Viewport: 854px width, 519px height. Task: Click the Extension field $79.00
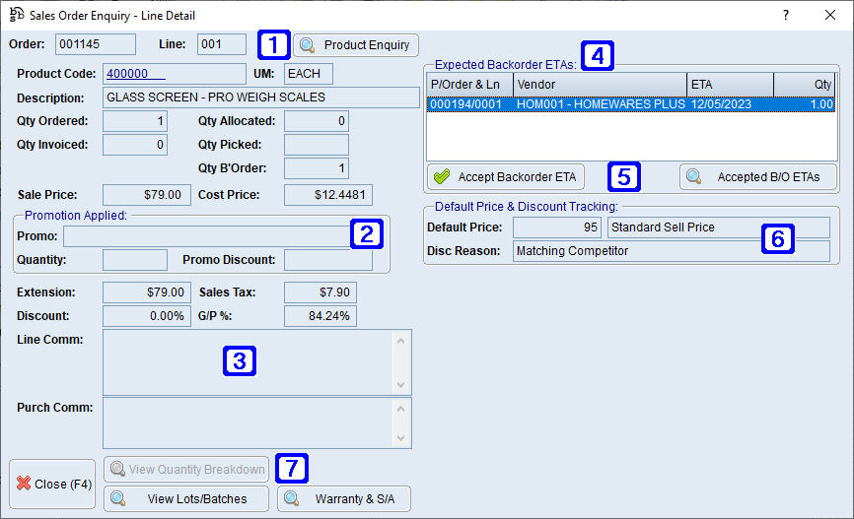pyautogui.click(x=147, y=292)
